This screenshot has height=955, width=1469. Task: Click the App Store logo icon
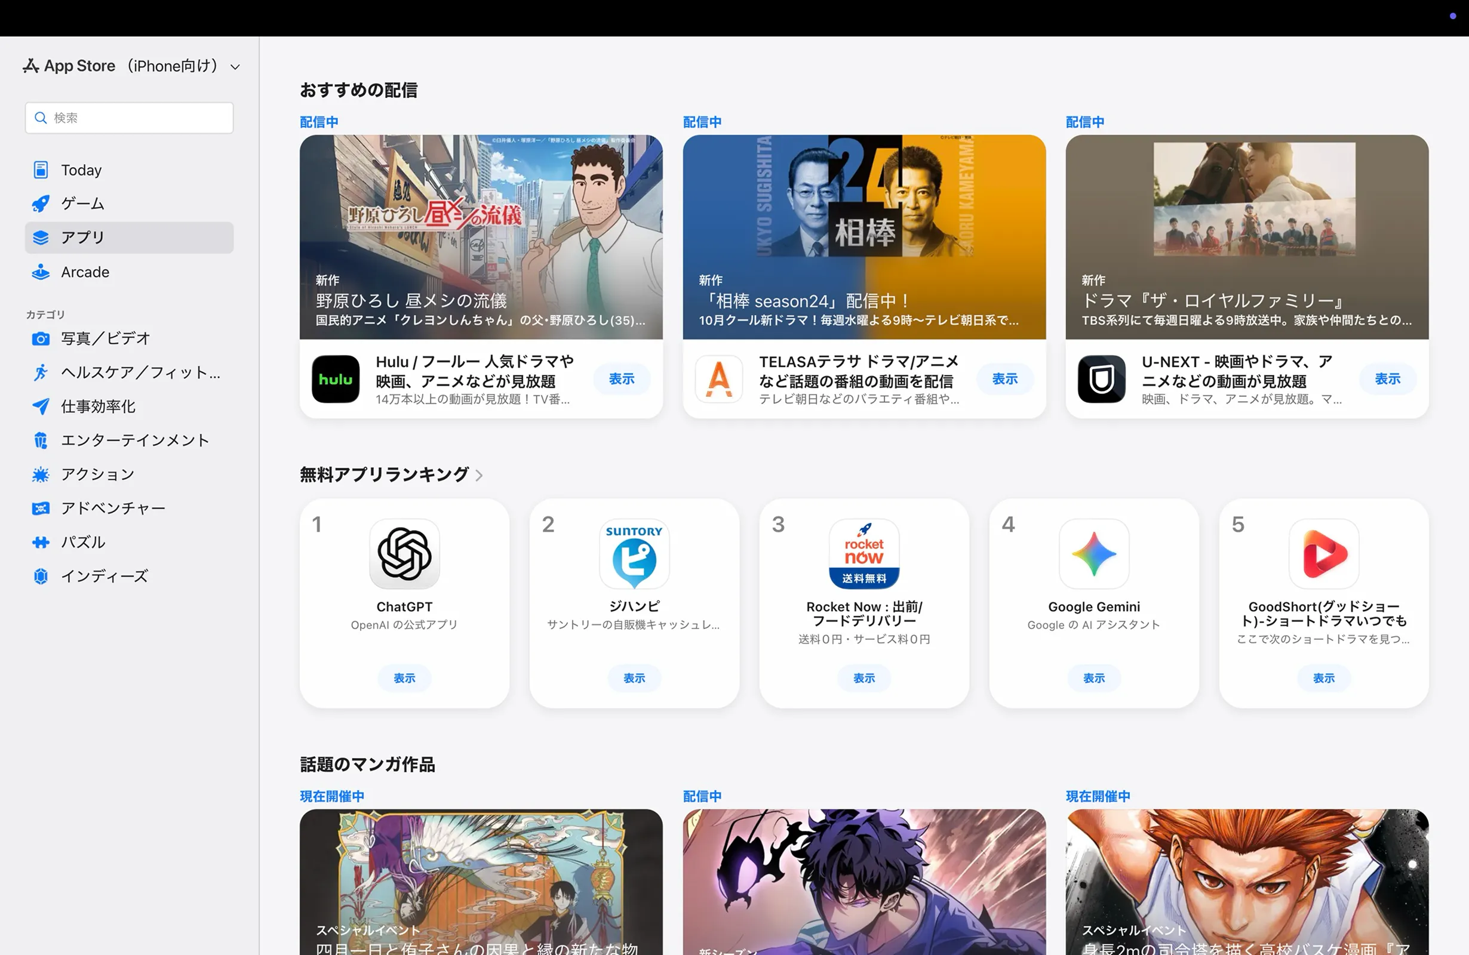pyautogui.click(x=31, y=66)
